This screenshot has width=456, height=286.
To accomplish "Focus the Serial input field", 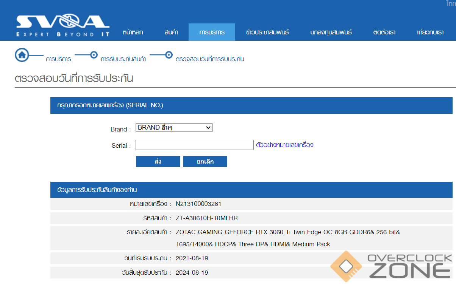I will coord(195,145).
